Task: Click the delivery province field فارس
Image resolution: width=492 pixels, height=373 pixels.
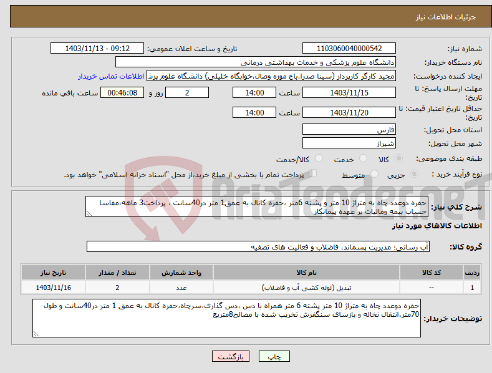Action: click(349, 129)
